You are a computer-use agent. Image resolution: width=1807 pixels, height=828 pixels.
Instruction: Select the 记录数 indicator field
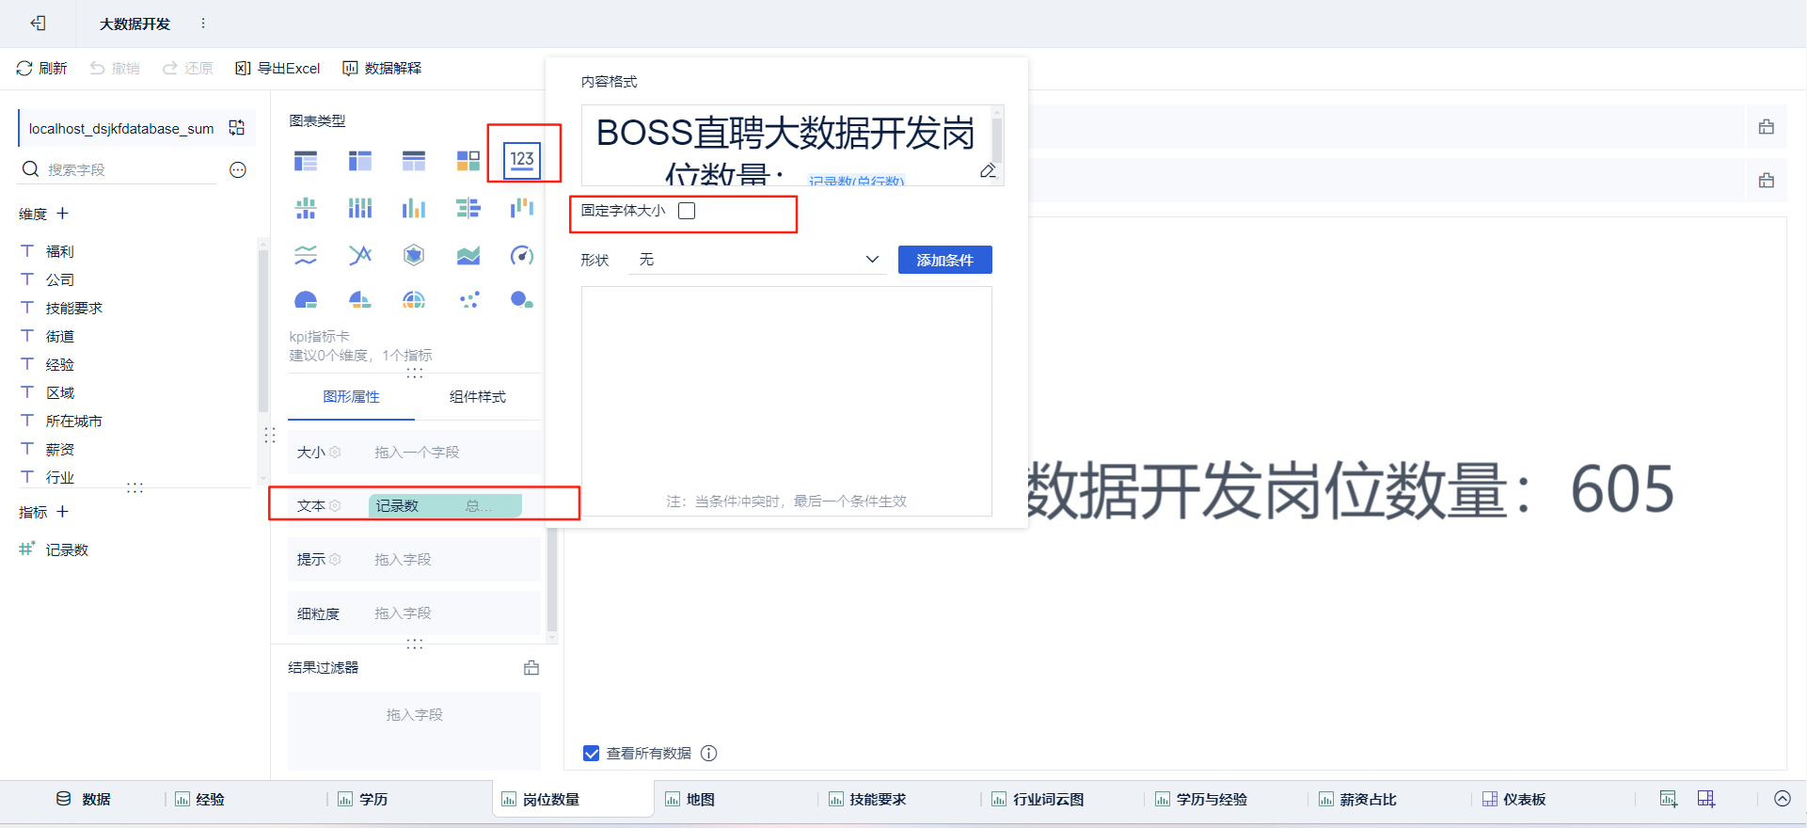pos(67,550)
